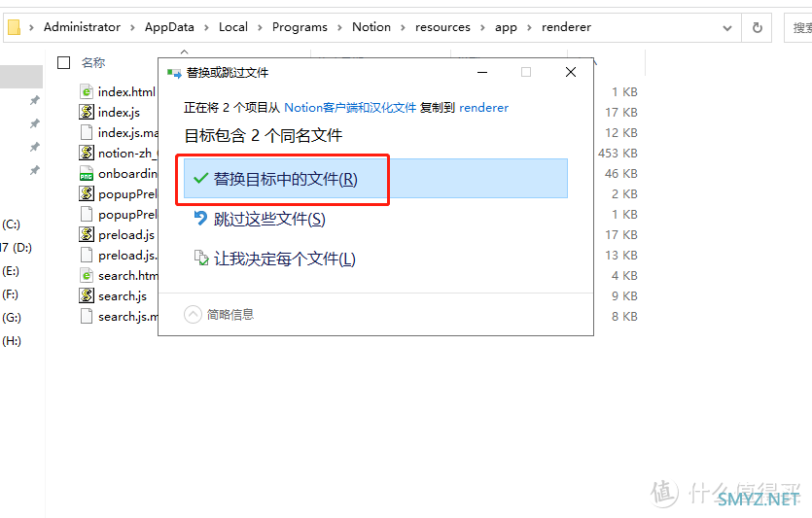Go to Local in the address bar
This screenshot has width=812, height=518.
[233, 27]
